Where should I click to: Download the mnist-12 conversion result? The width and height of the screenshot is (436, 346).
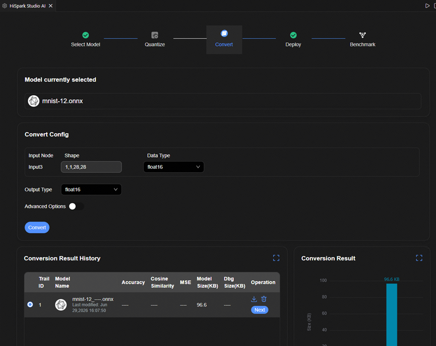click(x=254, y=299)
